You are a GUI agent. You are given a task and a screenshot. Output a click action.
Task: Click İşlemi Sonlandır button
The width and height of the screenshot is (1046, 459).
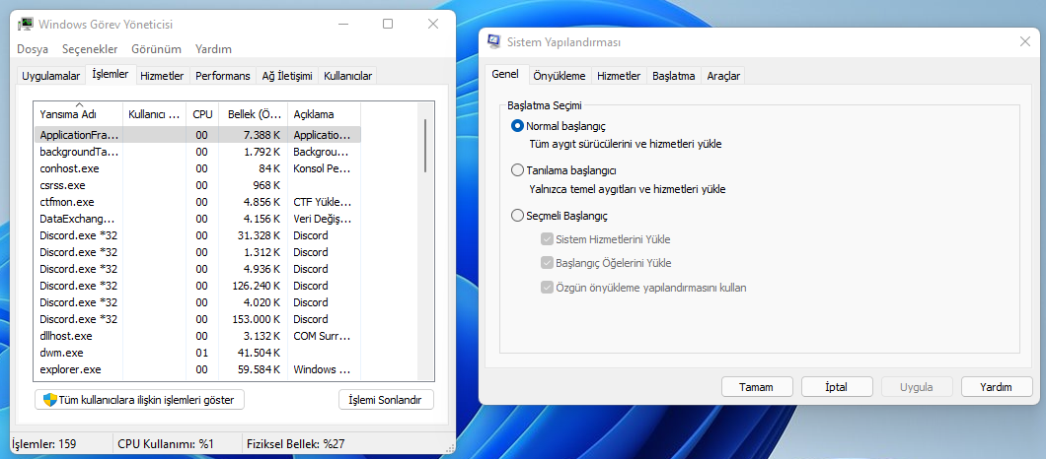386,400
